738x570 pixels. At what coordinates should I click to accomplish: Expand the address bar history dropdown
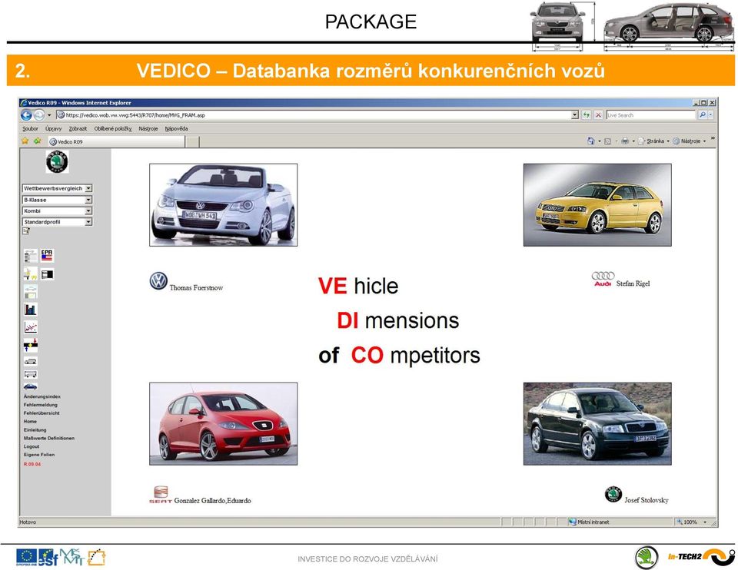click(x=575, y=114)
